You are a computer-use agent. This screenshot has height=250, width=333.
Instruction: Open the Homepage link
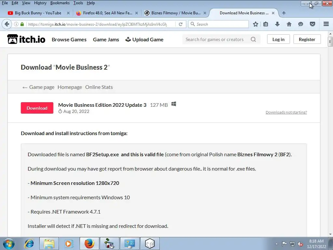click(x=70, y=87)
